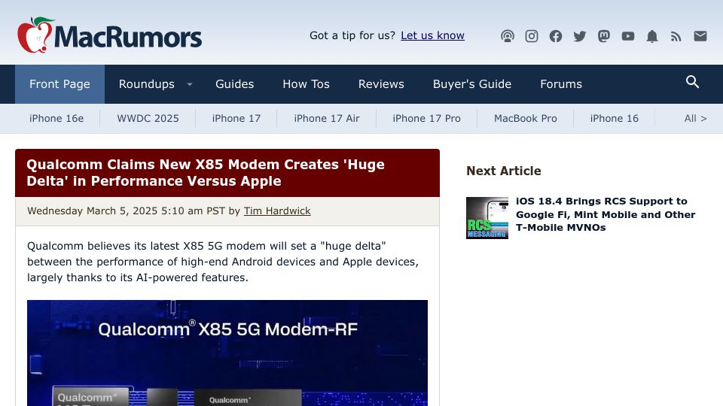Select the Front Page tab

60,84
